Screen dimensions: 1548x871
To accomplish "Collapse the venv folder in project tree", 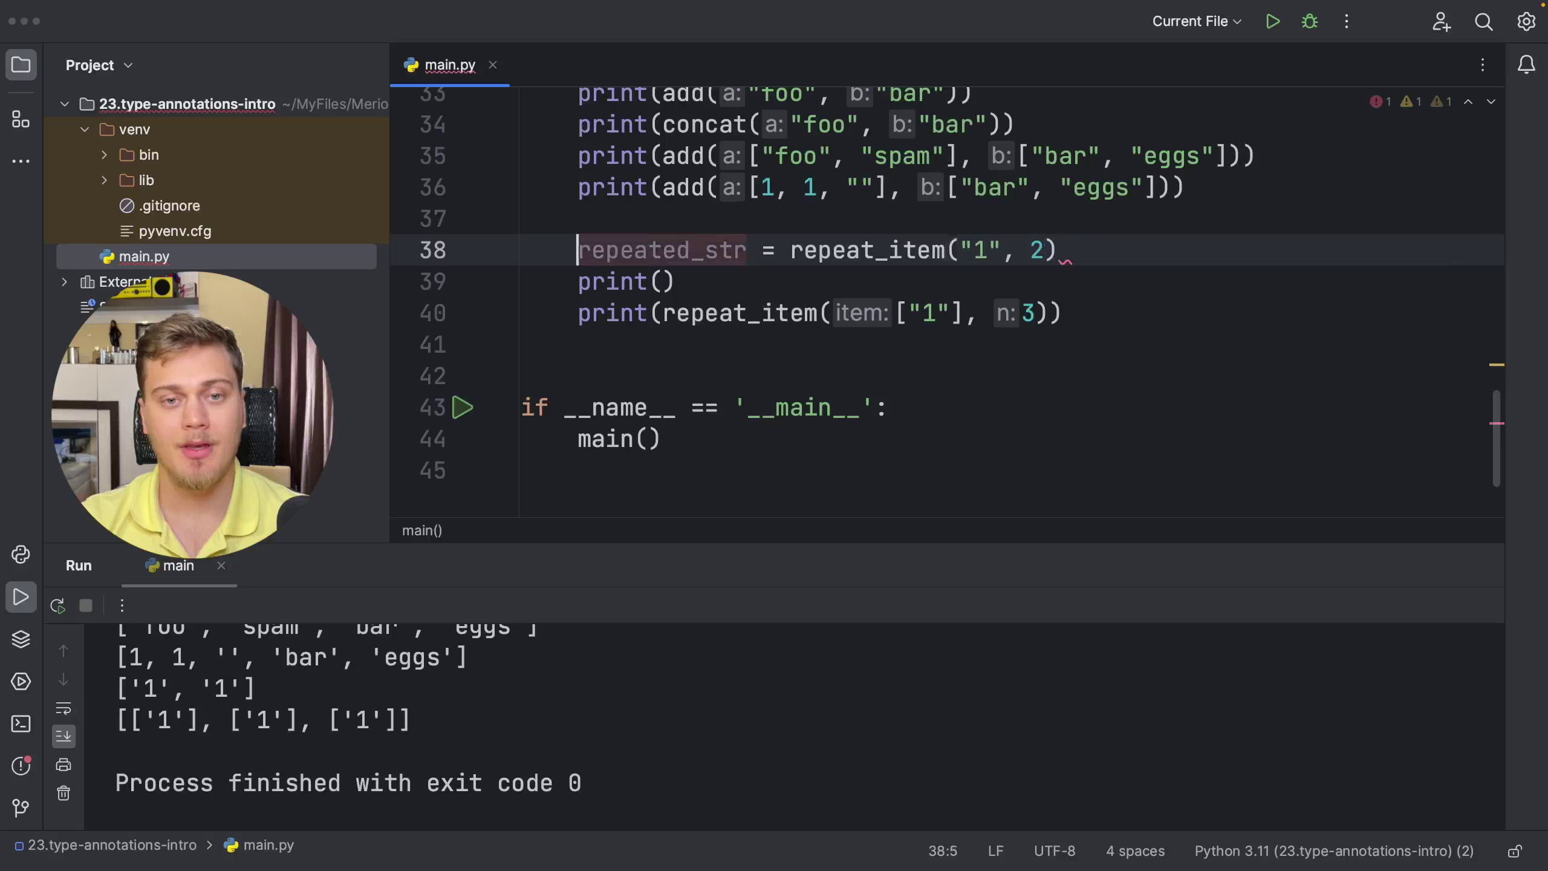I will pos(85,129).
